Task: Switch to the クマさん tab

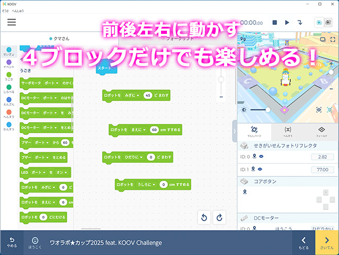Action: click(59, 39)
